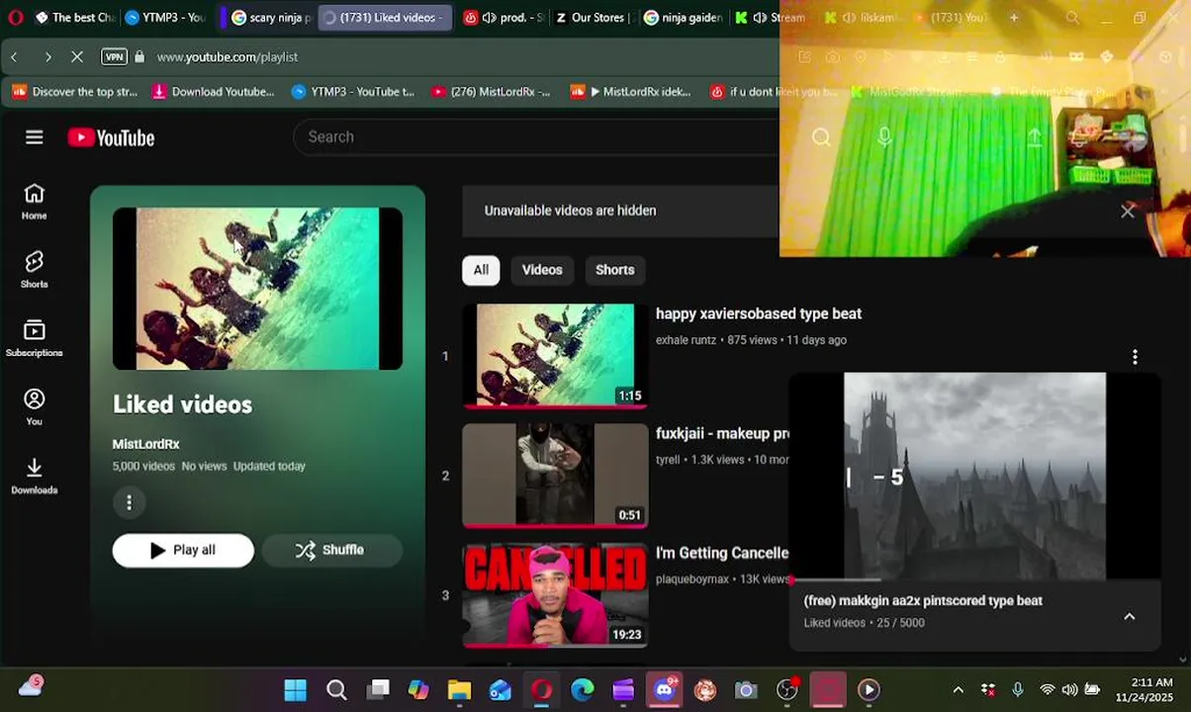The image size is (1191, 712).
Task: Open tyrell channel link
Action: [x=668, y=460]
